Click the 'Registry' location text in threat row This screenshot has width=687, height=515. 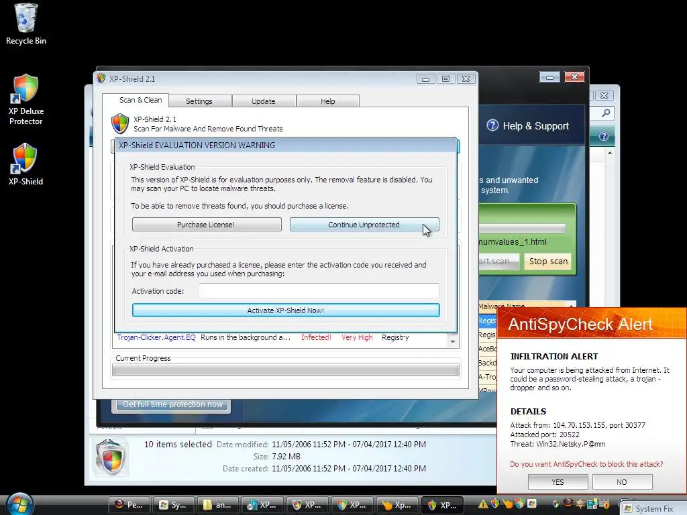click(395, 338)
